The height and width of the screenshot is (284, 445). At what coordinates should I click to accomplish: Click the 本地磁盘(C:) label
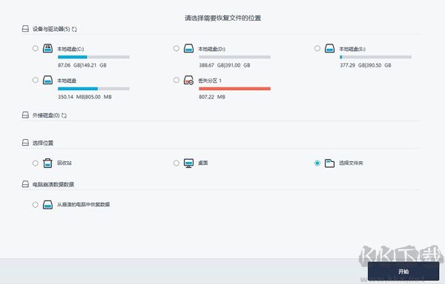(x=70, y=49)
